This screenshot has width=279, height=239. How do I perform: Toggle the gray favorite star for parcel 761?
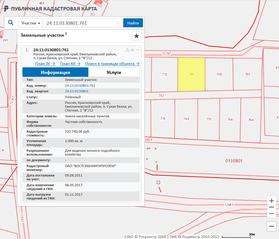pos(132,50)
